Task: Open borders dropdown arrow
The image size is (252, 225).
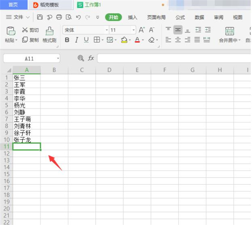Action: (102, 40)
